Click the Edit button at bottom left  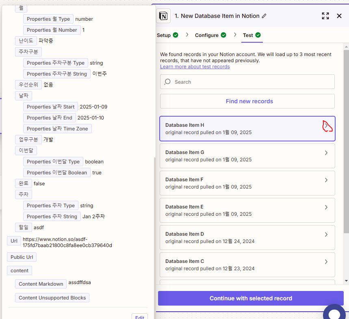[x=139, y=317]
